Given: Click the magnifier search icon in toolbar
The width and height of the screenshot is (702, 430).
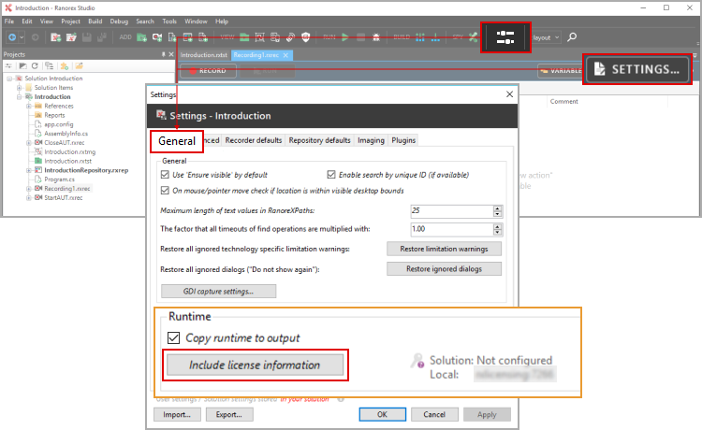Looking at the screenshot, I should tap(572, 37).
